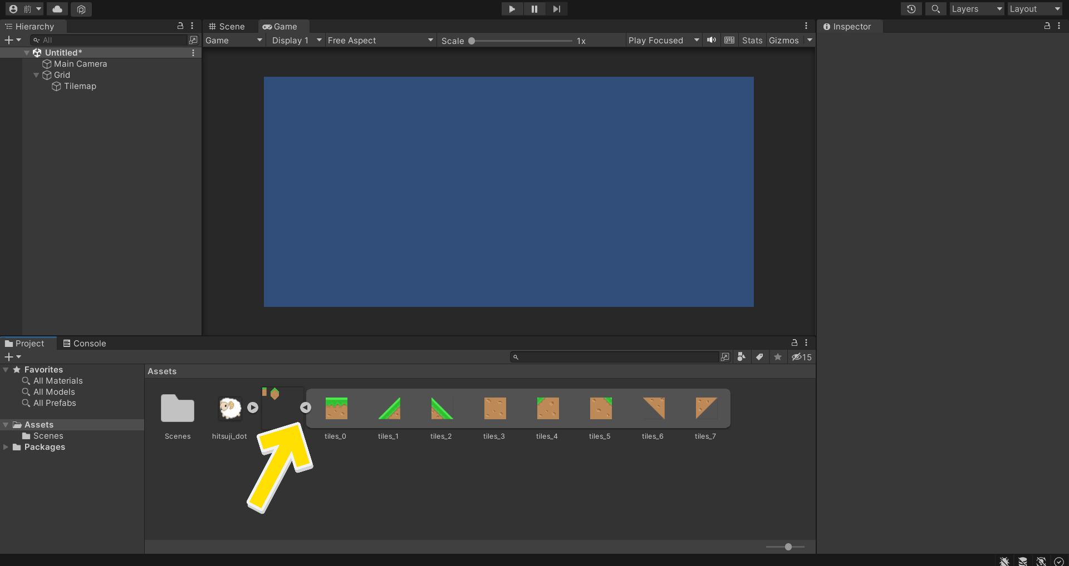Open the Free Aspect dropdown

pos(380,41)
